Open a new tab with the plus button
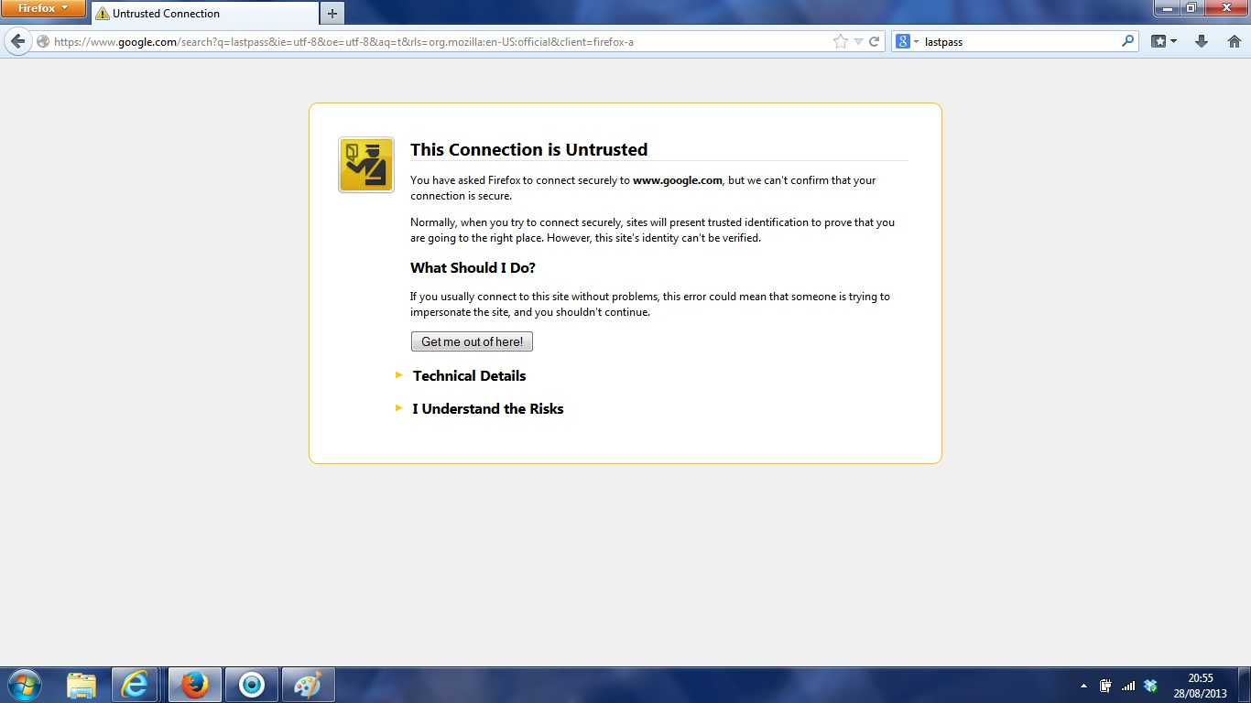 [x=332, y=14]
